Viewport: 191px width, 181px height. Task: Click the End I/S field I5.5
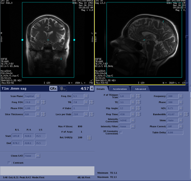(x=41, y=143)
